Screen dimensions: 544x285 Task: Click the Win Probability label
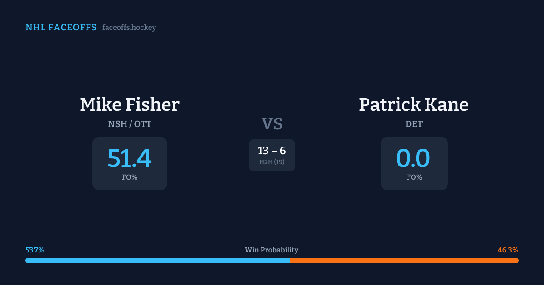(272, 250)
